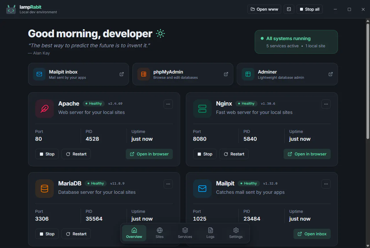Stop the Apache service
This screenshot has height=248, width=370.
point(47,154)
